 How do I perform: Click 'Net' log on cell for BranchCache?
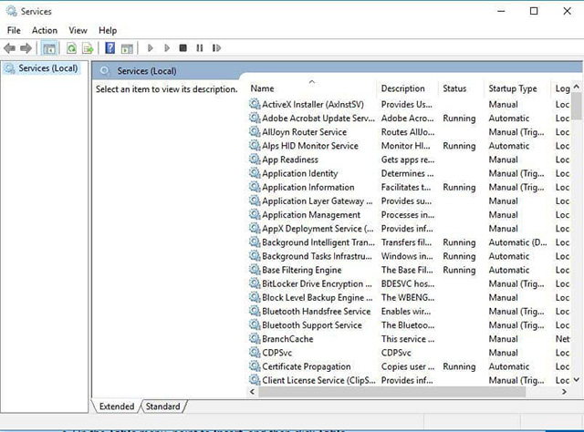(x=562, y=339)
